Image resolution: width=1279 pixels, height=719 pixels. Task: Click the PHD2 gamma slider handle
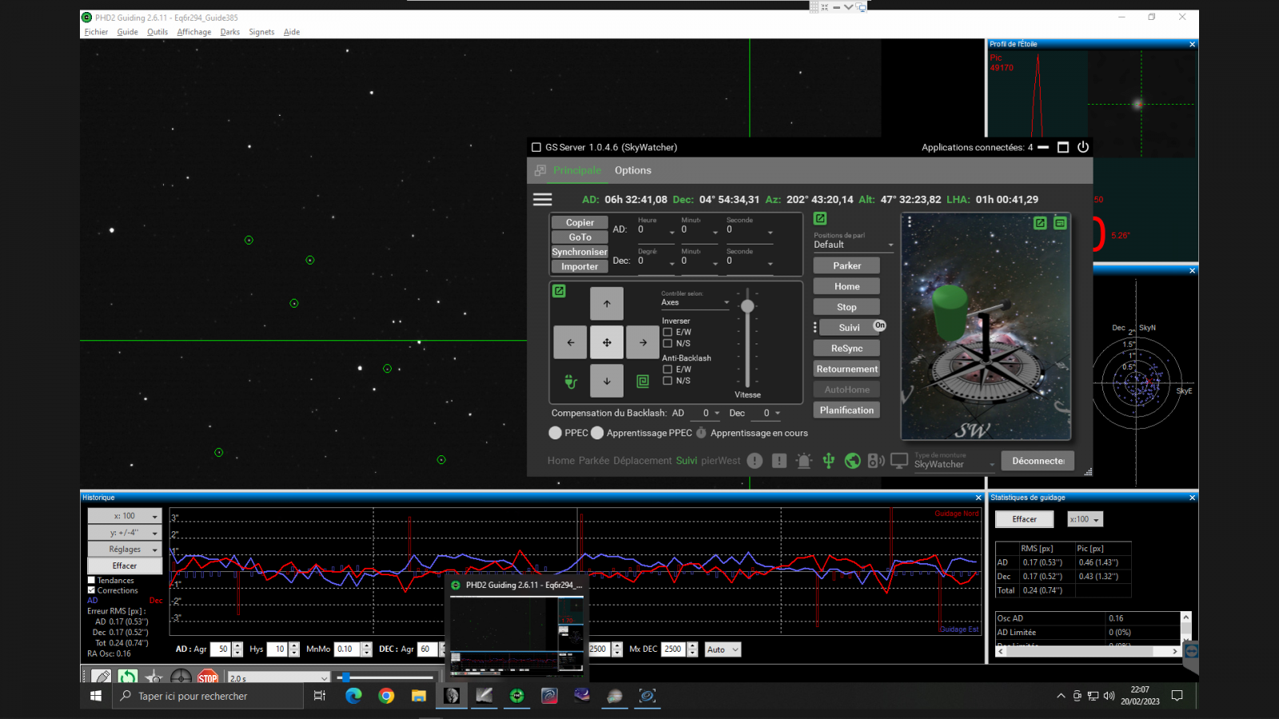click(345, 677)
